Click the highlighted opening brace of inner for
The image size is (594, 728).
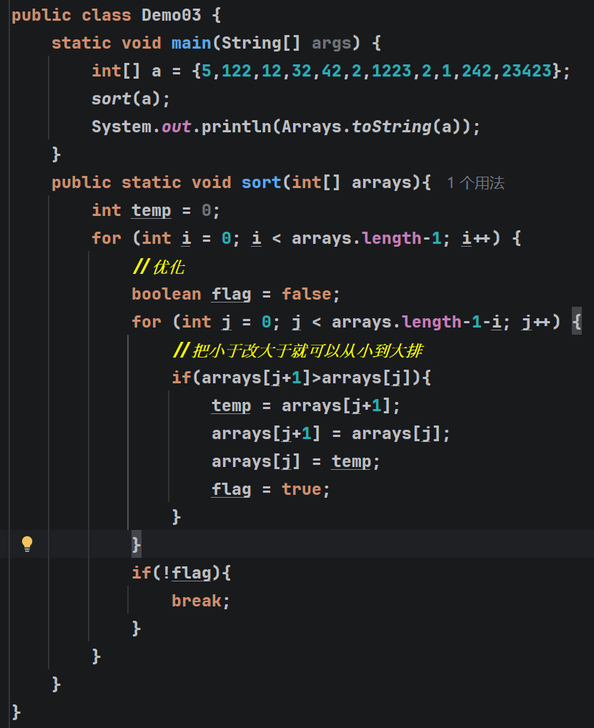tap(577, 321)
